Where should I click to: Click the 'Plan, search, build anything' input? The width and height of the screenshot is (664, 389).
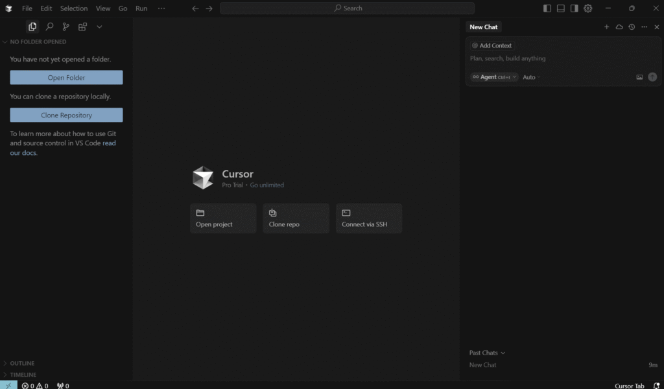[x=563, y=58]
